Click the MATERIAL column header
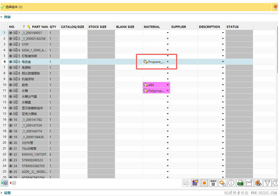 pos(156,27)
